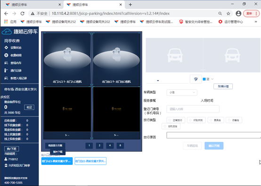Select the 司机同车 release type radio
This screenshot has width=261, height=186.
click(171, 126)
